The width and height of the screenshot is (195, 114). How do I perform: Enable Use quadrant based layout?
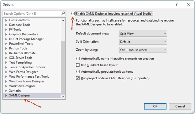click(78, 65)
